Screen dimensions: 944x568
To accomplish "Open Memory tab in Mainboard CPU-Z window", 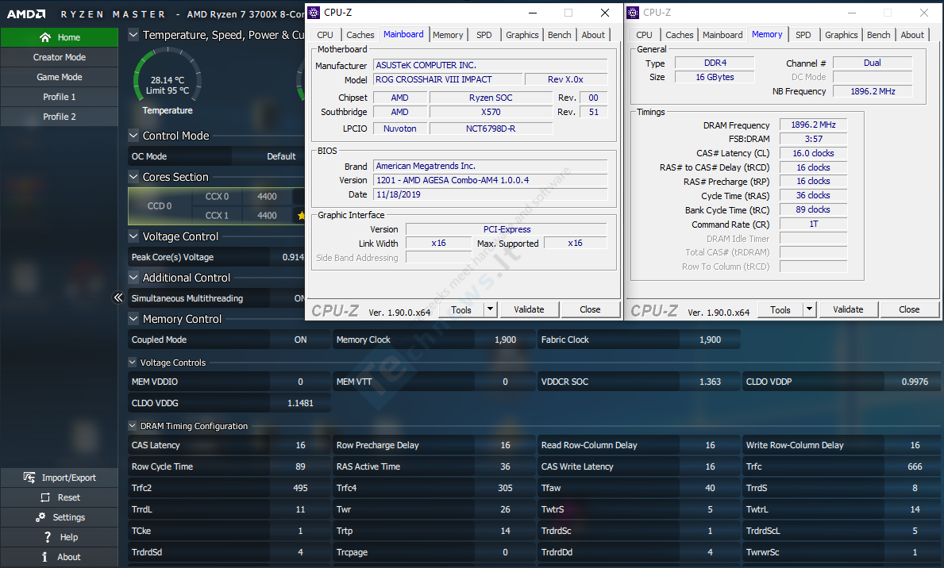I will coord(448,35).
